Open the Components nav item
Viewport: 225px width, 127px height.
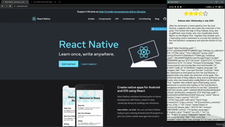pyautogui.click(x=105, y=19)
